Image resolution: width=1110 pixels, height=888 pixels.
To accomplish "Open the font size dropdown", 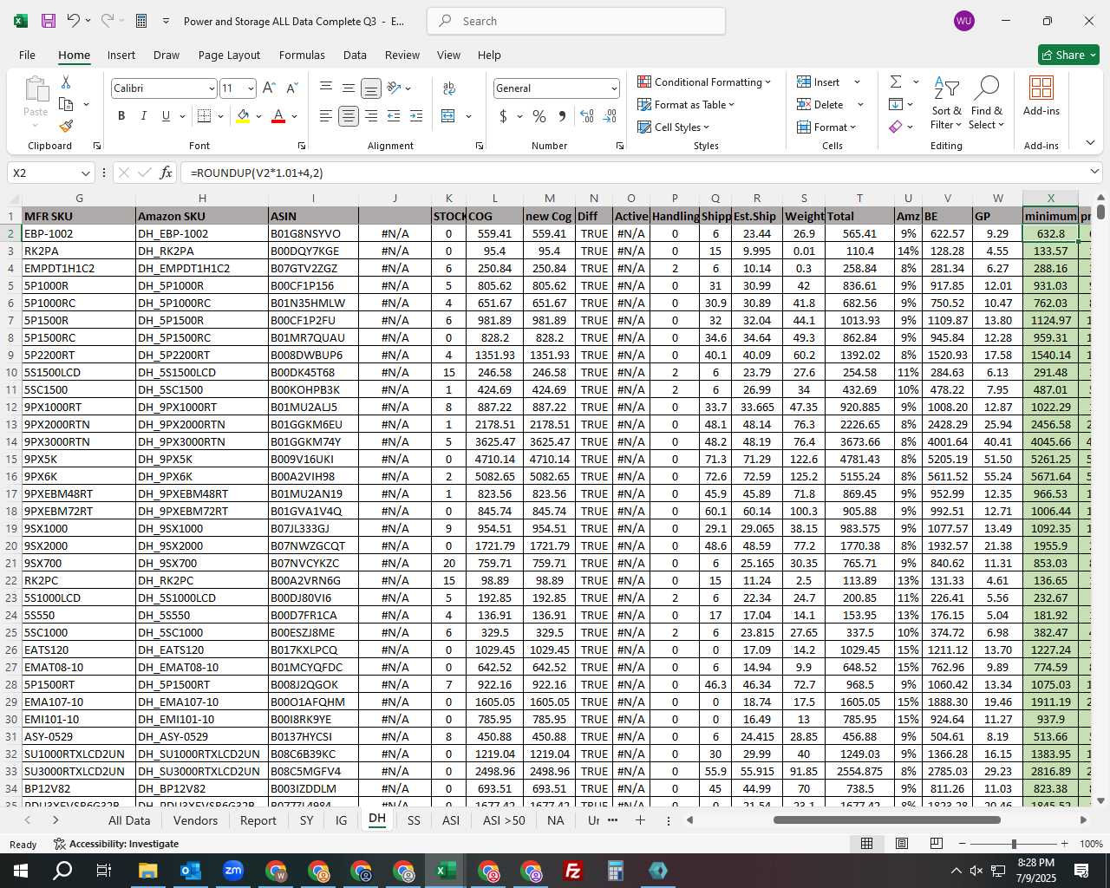I will (x=251, y=88).
